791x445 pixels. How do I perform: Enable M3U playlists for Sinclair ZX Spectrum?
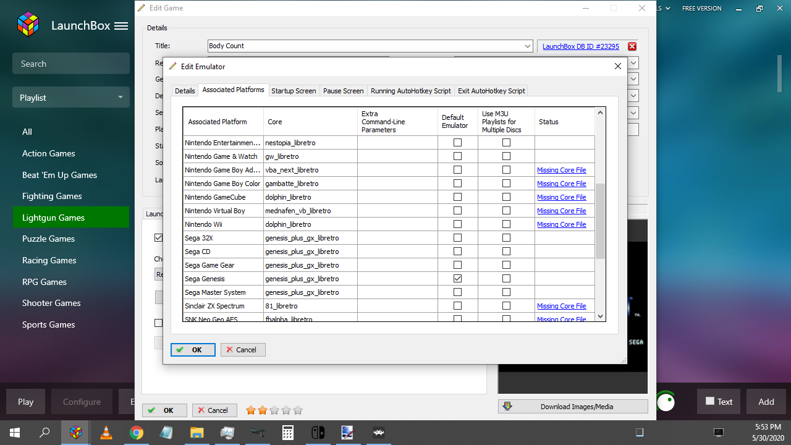[x=506, y=306]
